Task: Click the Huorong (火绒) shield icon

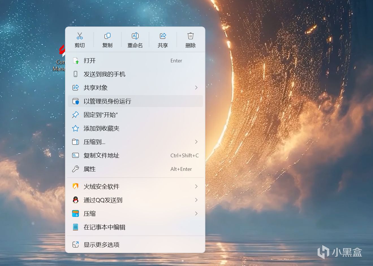Action: (x=76, y=186)
